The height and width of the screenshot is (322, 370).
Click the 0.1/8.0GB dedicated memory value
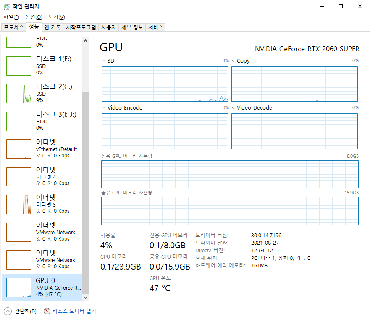coord(168,245)
